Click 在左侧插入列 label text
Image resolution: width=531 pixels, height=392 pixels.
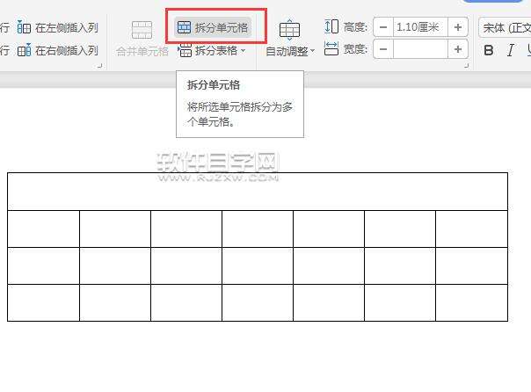click(x=67, y=27)
